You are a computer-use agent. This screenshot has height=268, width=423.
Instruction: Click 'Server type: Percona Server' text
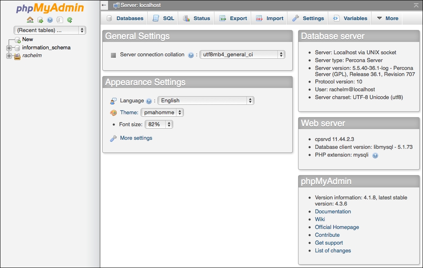(x=348, y=60)
